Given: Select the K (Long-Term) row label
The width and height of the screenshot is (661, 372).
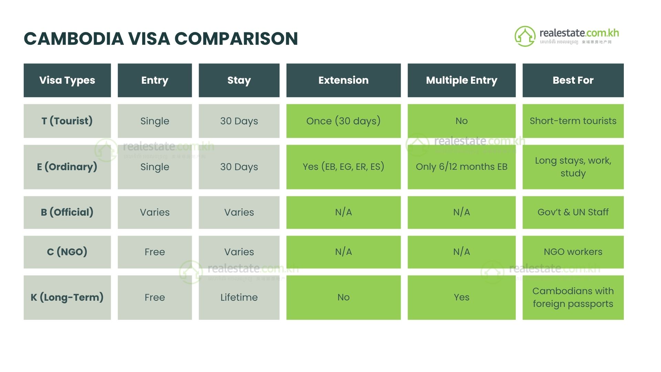Looking at the screenshot, I should pos(67,297).
